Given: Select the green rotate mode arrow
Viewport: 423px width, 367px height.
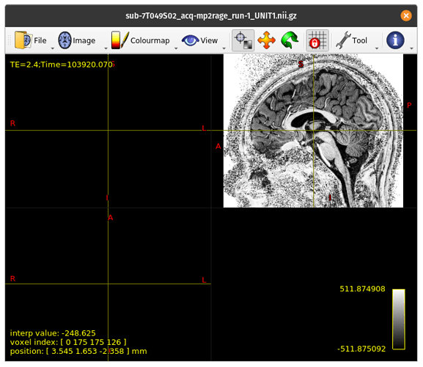Looking at the screenshot, I should pos(290,40).
